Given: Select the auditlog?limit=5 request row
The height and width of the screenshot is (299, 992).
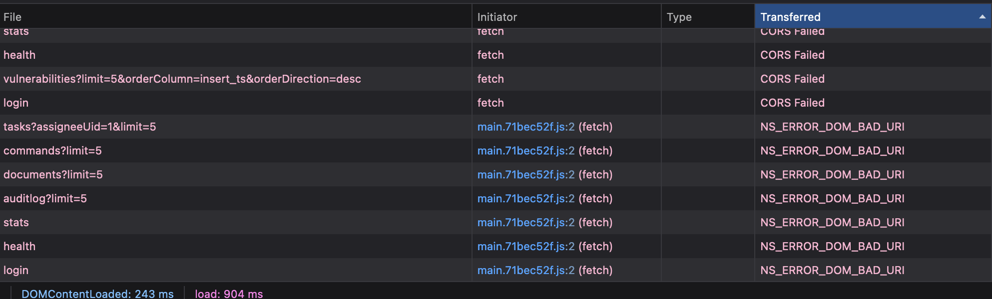Looking at the screenshot, I should pos(200,198).
